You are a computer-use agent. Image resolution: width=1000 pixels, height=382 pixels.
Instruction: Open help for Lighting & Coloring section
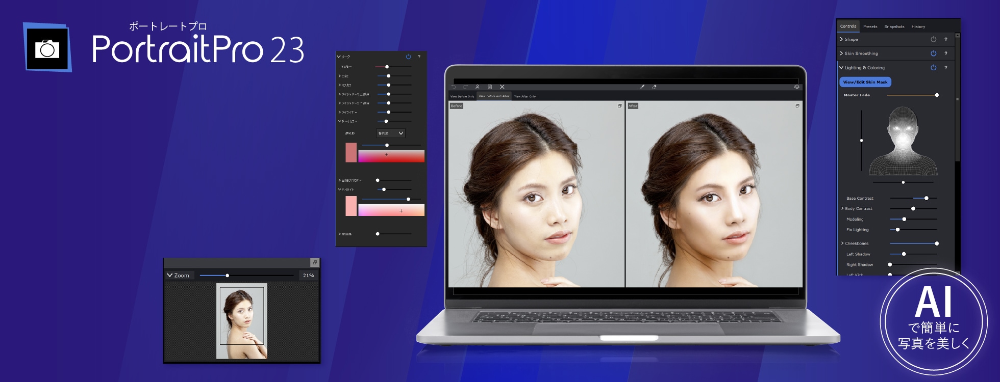click(x=945, y=68)
